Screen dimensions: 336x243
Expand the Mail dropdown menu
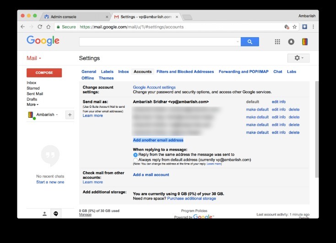[33, 58]
